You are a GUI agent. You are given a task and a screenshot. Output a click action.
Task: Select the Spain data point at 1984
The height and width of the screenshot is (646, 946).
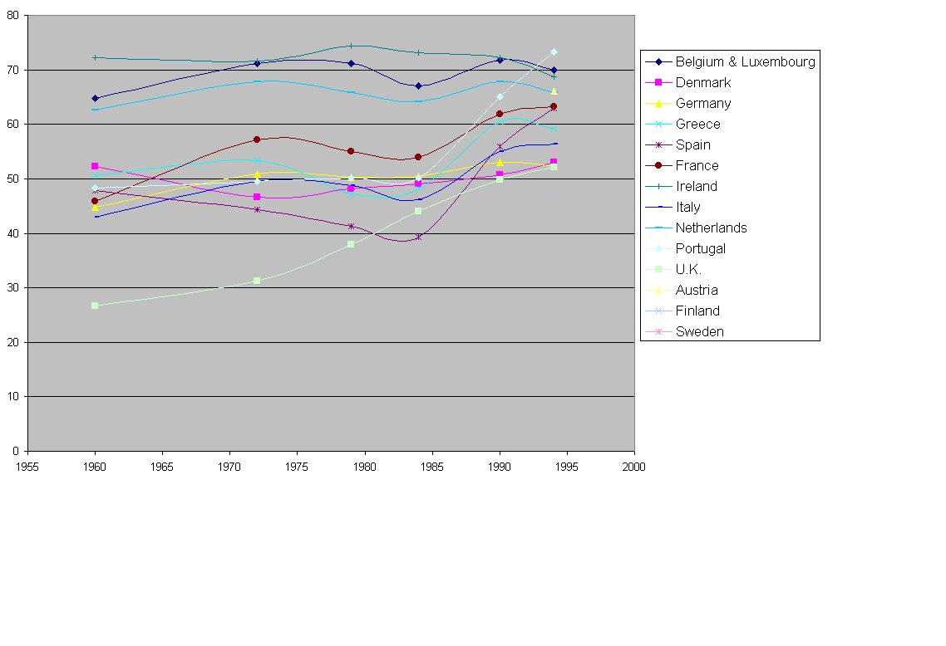click(418, 237)
